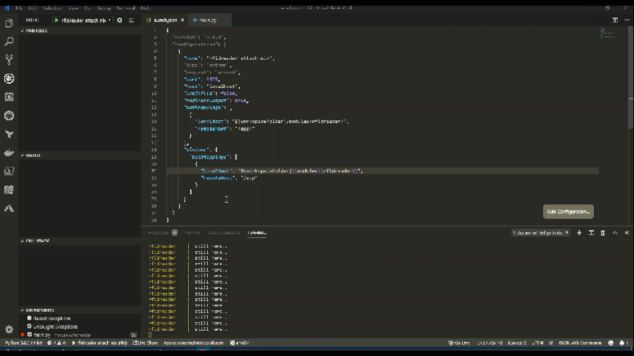Open the Search view in activity bar

[x=9, y=42]
